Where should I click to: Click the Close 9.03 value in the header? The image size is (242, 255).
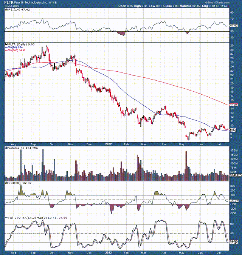pyautogui.click(x=171, y=6)
